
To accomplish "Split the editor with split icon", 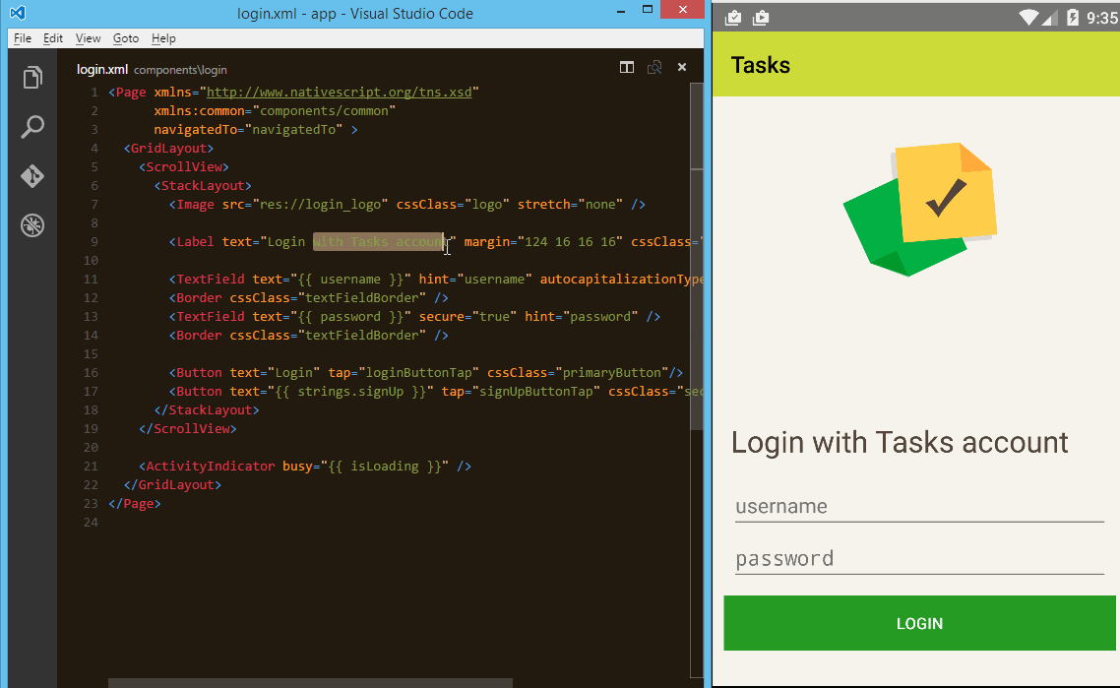I will coord(626,67).
